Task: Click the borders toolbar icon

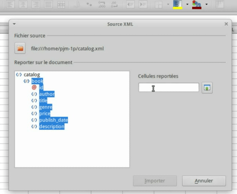Action: click(159, 5)
